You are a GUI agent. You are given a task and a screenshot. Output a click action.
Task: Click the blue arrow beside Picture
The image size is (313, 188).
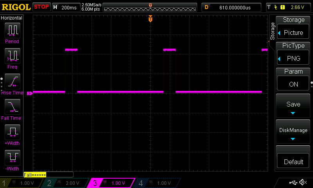click(x=279, y=33)
